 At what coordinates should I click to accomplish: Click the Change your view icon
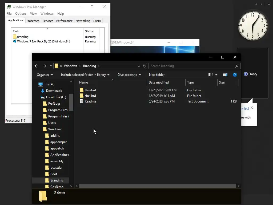click(211, 75)
